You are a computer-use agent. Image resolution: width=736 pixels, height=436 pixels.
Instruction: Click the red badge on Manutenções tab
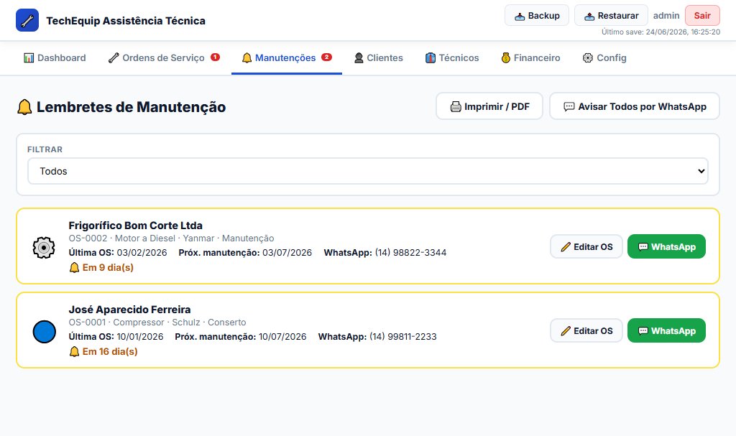tap(327, 57)
